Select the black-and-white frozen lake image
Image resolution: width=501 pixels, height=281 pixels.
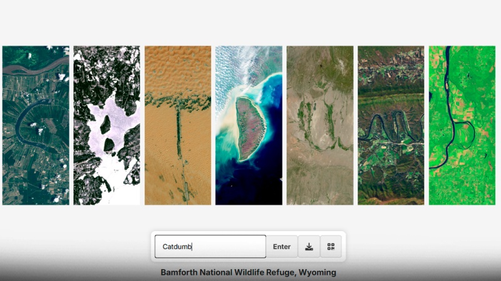click(106, 126)
